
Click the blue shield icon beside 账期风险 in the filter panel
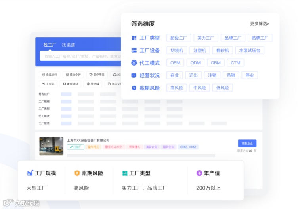(134, 88)
